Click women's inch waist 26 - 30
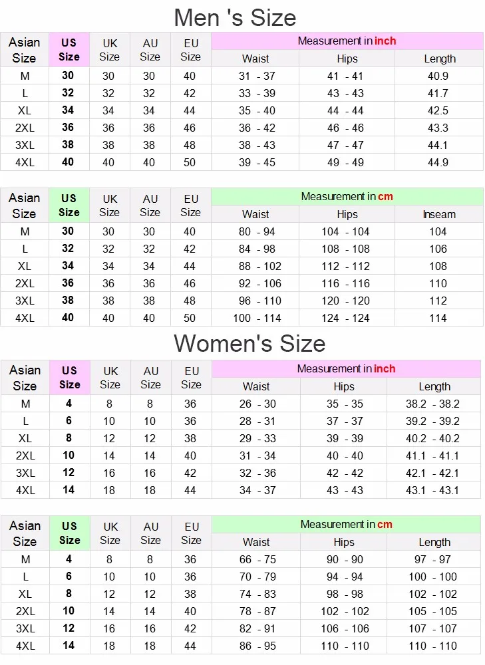485x665 pixels. (x=257, y=404)
